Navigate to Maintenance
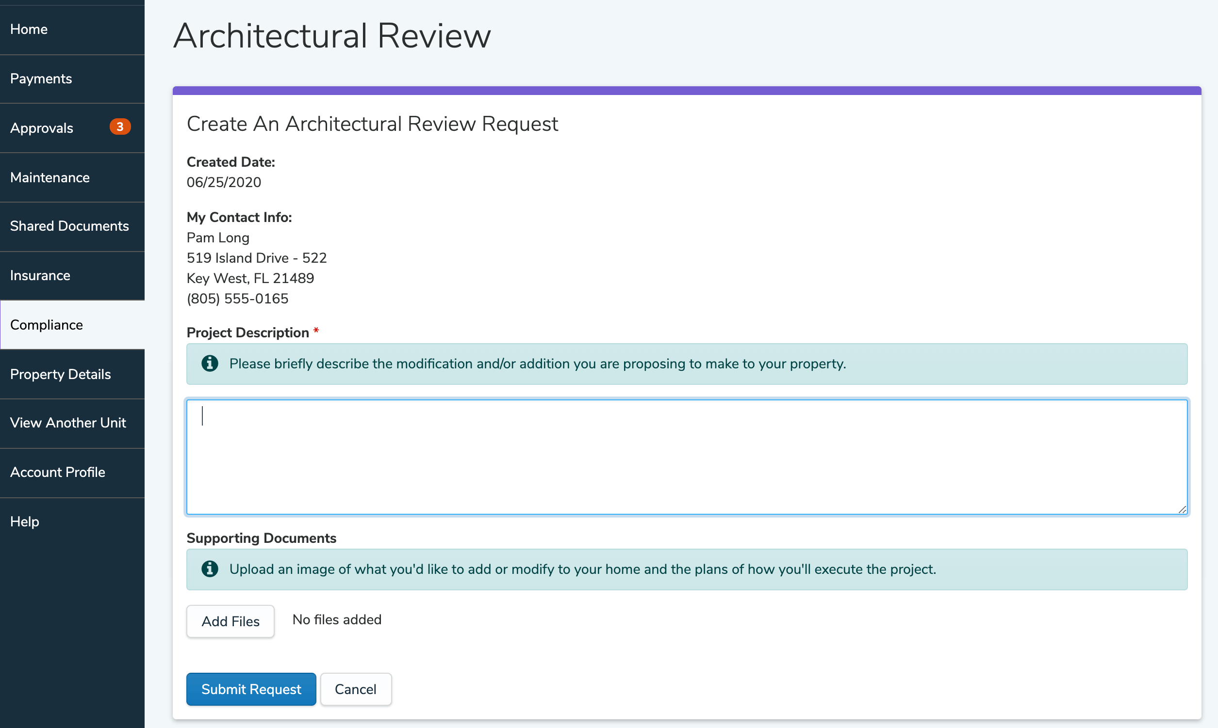The width and height of the screenshot is (1218, 728). tap(50, 177)
